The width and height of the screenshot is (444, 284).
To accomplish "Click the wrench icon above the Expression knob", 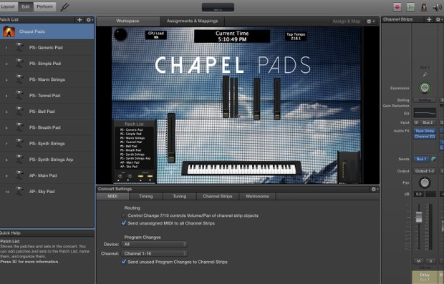I will (x=425, y=74).
